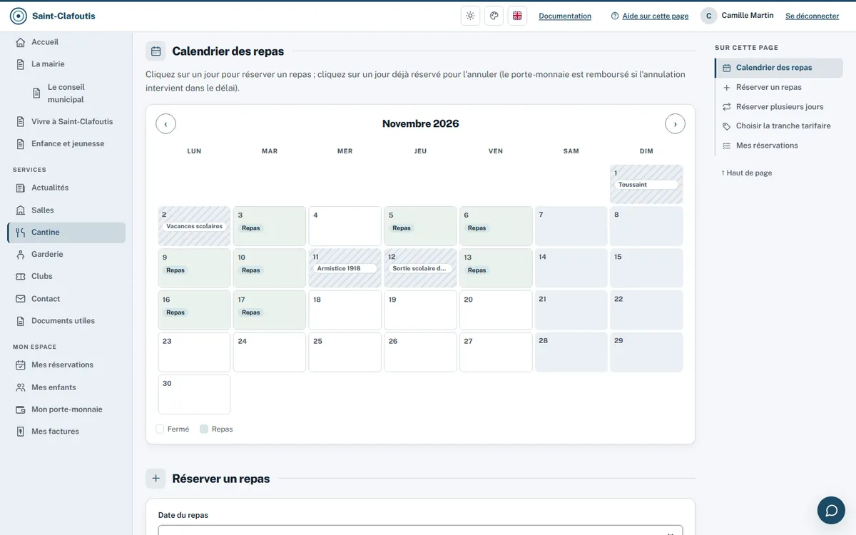856x535 pixels.
Task: Open La mairie sidebar entry
Action: (x=66, y=64)
